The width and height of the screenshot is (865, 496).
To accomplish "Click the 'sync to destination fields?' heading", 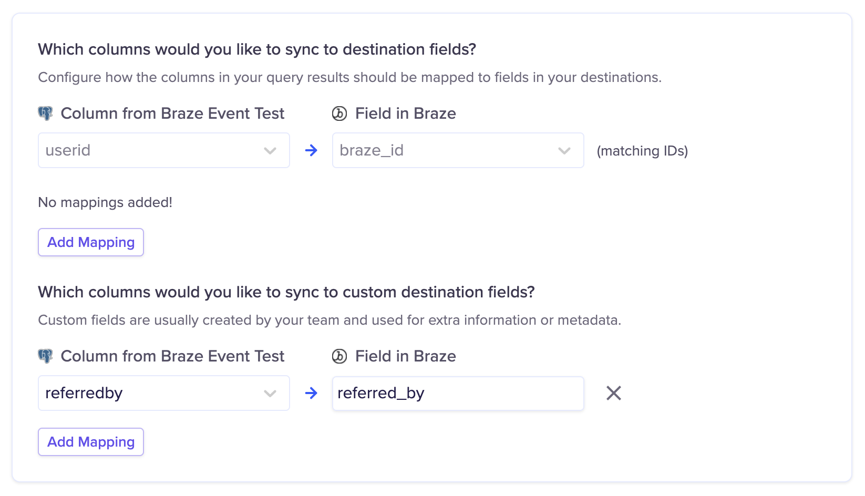I will (257, 49).
